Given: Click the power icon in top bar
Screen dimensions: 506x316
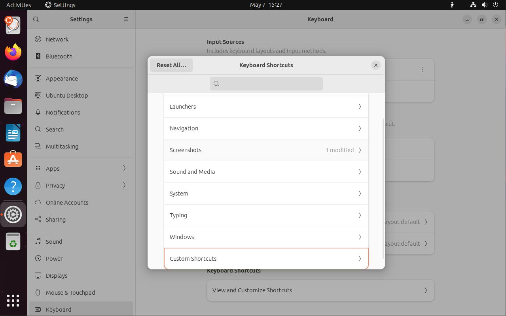Looking at the screenshot, I should point(496,5).
